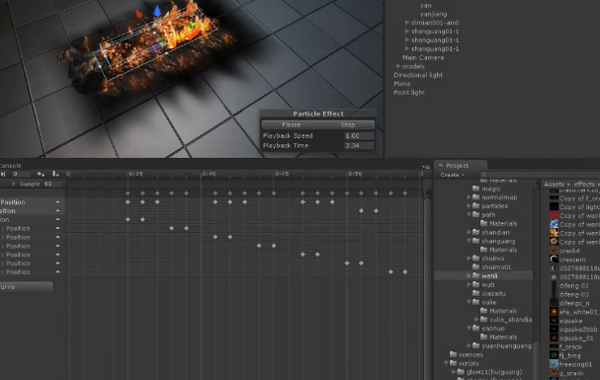This screenshot has height=380, width=600.
Task: Select the difengc_n asset
Action: [x=574, y=303]
